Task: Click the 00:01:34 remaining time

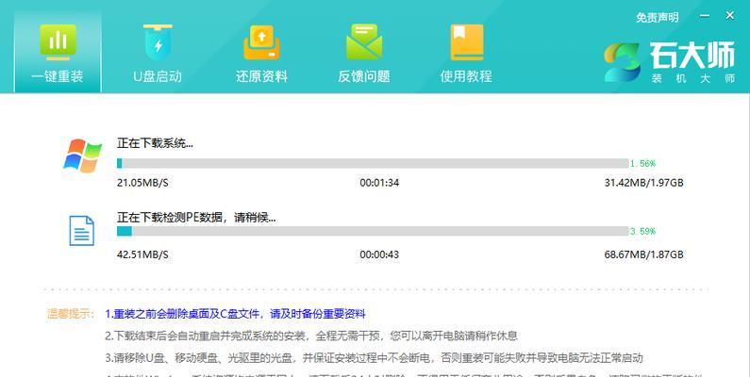Action: 379,183
